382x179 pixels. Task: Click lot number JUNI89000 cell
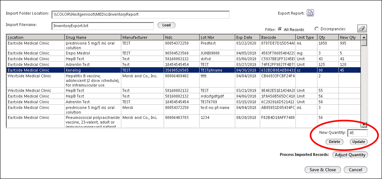217,53
